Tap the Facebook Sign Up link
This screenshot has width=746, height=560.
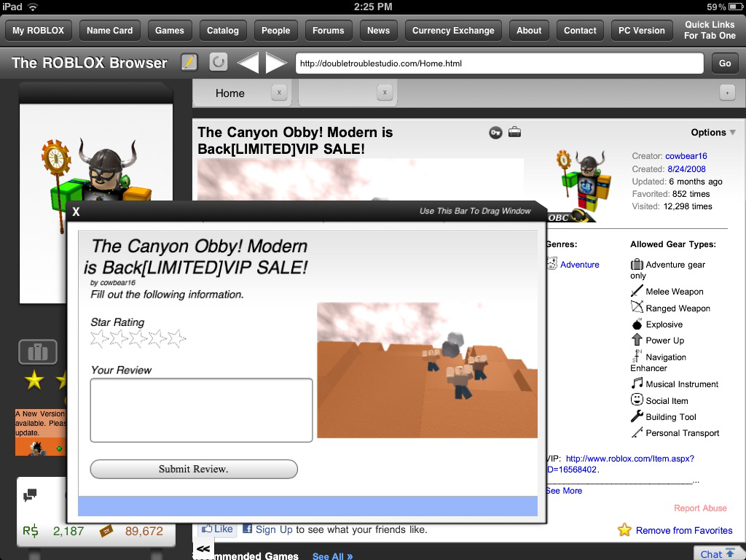pyautogui.click(x=274, y=529)
